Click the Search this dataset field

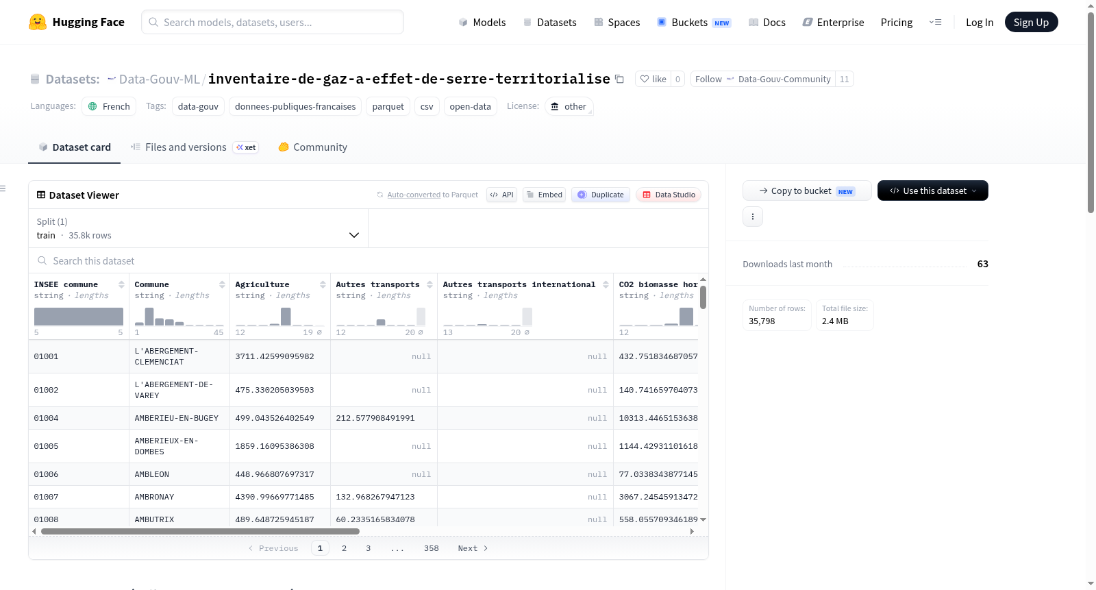(369, 261)
